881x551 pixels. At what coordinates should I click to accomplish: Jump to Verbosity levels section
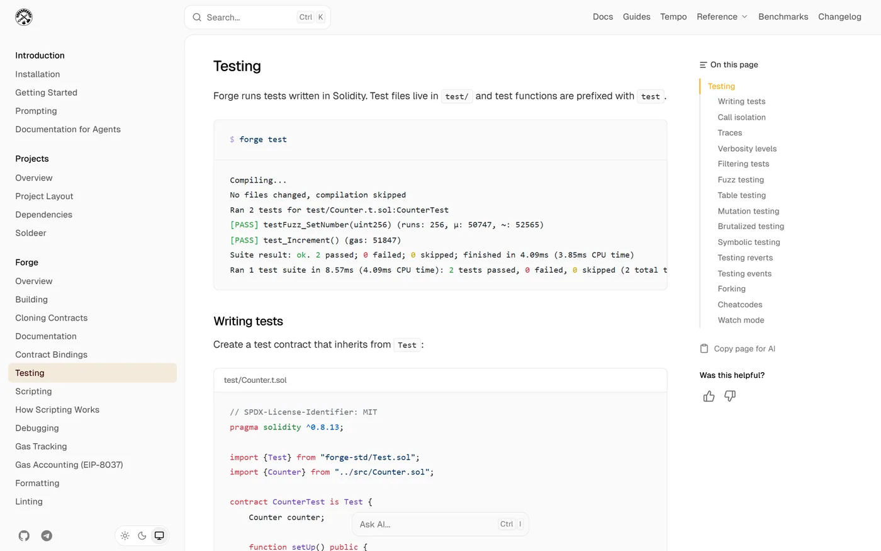[x=748, y=149]
